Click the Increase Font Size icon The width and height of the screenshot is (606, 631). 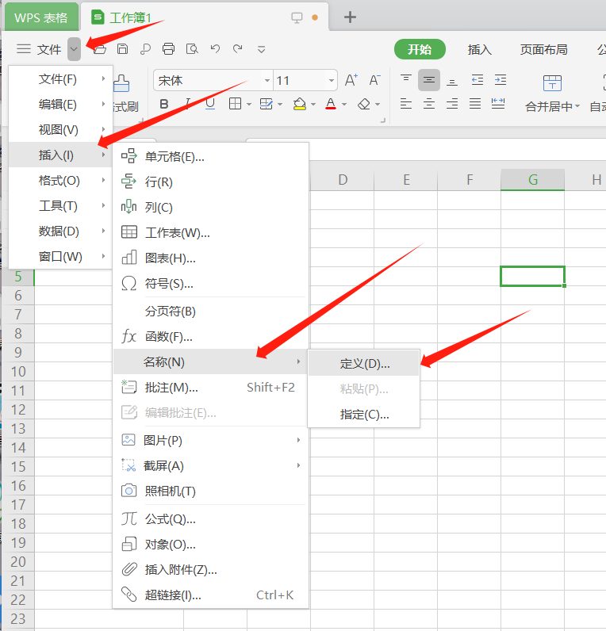351,80
